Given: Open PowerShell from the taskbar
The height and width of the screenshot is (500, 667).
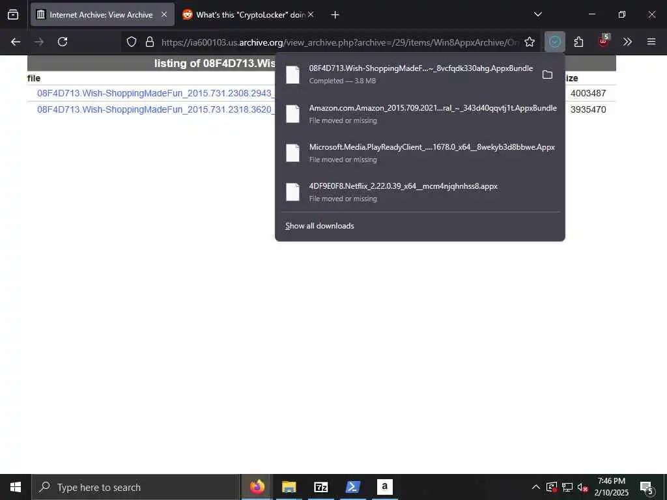Looking at the screenshot, I should coord(352,487).
